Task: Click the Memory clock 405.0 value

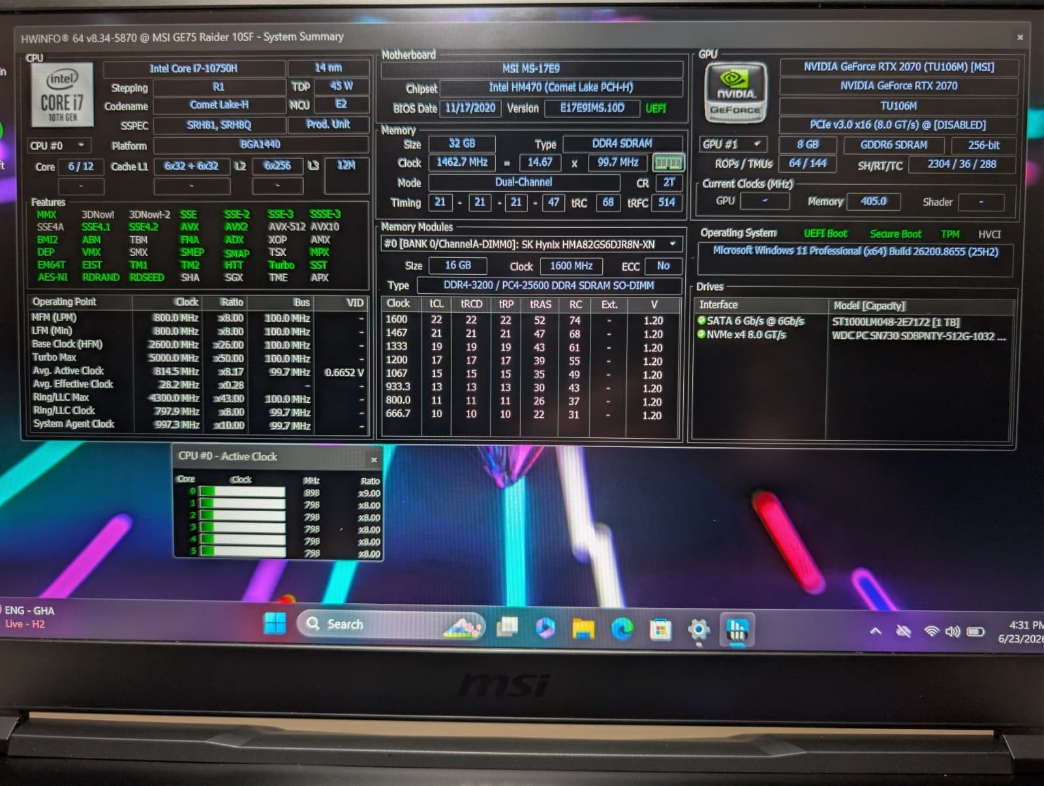Action: (x=873, y=201)
